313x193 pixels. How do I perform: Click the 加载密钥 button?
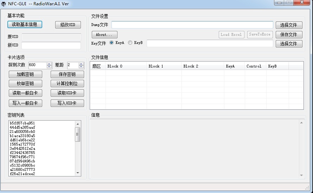[x=25, y=75]
